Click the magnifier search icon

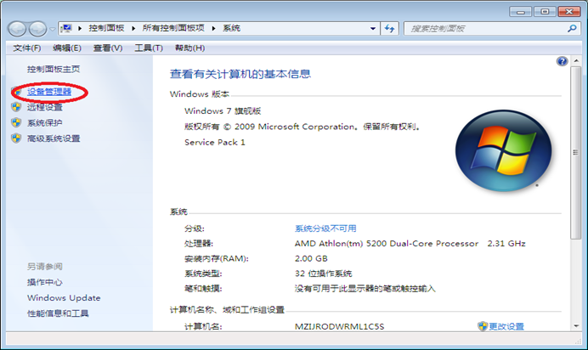[572, 28]
